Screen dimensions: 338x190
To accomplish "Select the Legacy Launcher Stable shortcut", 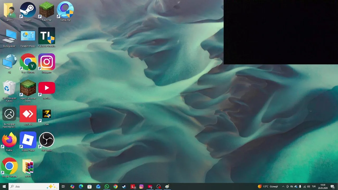I will tap(28, 91).
